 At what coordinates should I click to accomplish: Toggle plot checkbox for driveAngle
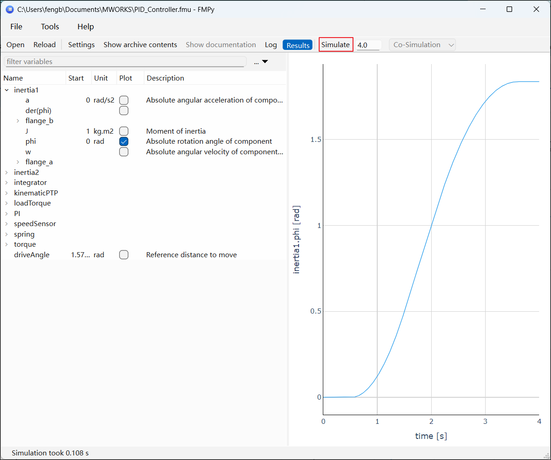point(123,255)
